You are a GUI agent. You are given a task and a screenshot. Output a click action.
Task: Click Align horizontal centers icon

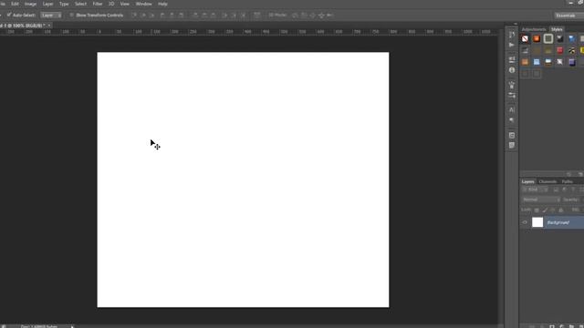click(x=172, y=15)
